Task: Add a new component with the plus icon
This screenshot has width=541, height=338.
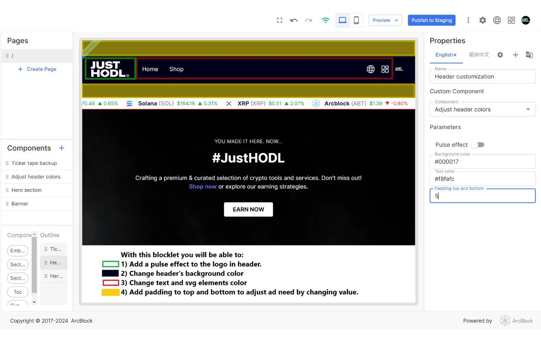Action: click(62, 148)
